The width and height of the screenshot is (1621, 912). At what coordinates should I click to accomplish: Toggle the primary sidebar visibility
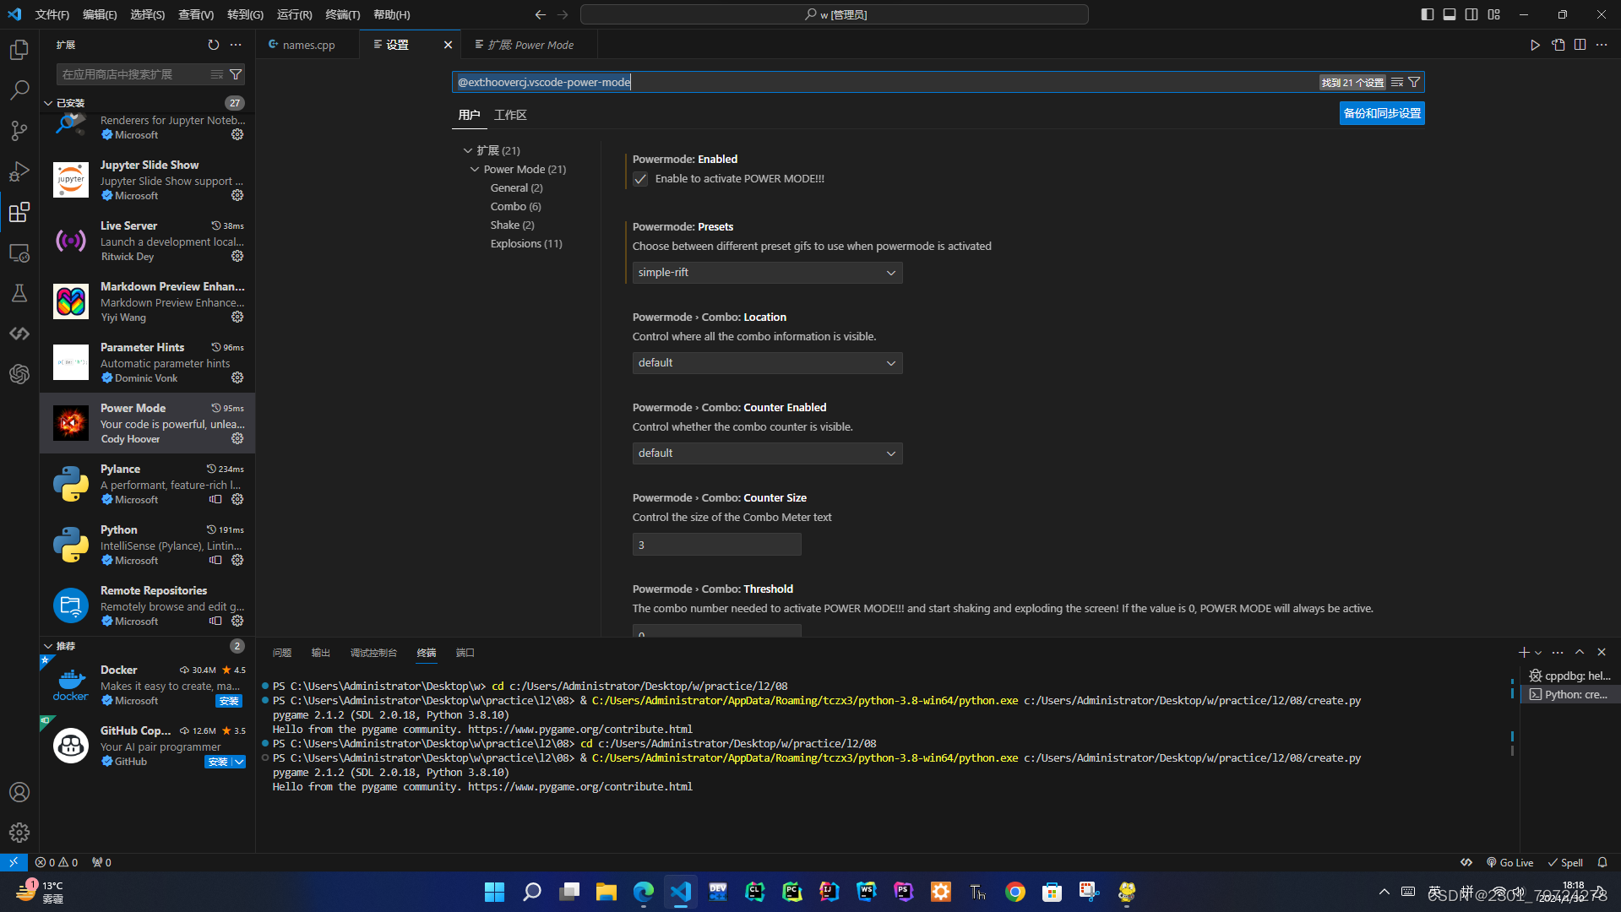click(x=1427, y=14)
